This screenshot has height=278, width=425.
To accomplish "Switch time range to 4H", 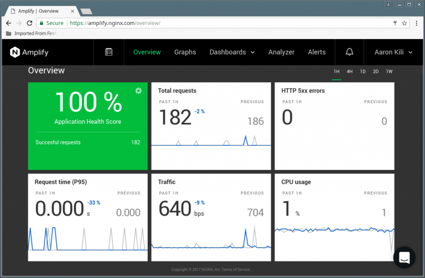I will [x=350, y=72].
